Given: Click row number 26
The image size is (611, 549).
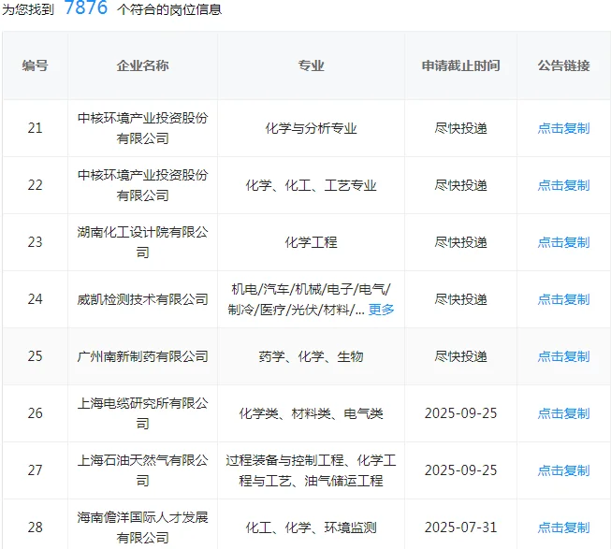Looking at the screenshot, I should (35, 413).
